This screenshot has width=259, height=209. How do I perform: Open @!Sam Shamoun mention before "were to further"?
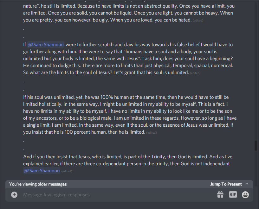[x=46, y=45]
